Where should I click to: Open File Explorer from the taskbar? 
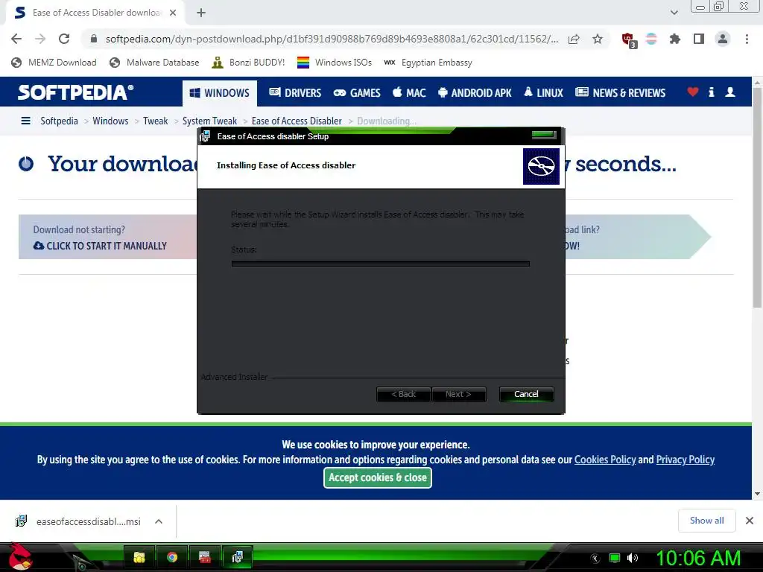[139, 557]
